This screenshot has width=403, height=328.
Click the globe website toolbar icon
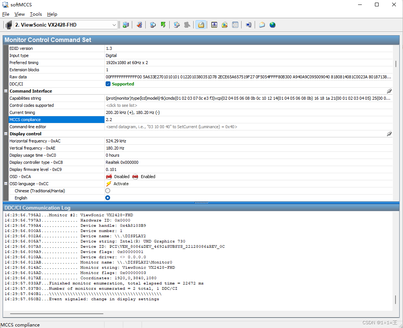click(x=272, y=25)
